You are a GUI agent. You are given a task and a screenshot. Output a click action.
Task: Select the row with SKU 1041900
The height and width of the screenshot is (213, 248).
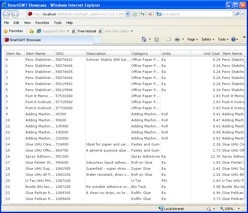(x=125, y=169)
